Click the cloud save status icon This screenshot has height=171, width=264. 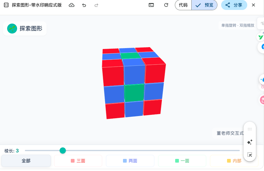(72, 5)
